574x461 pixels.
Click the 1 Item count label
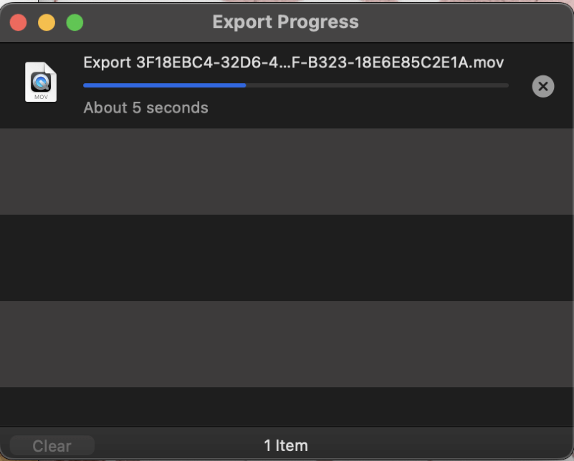coord(286,445)
